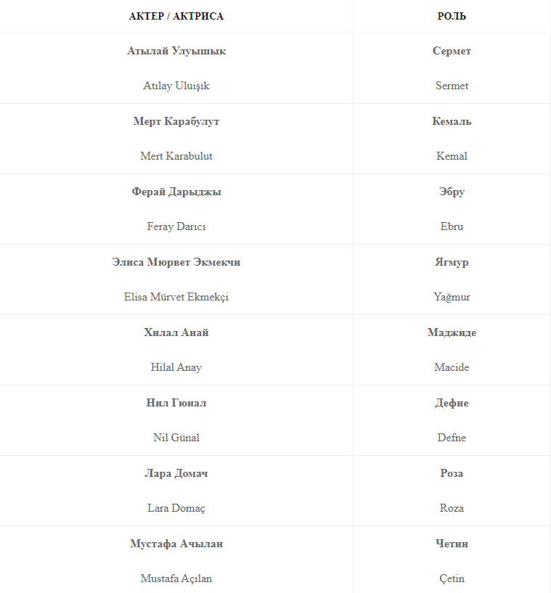Click actress name Хилал Анай
Viewport: 551px width, 593px height.
176,332
